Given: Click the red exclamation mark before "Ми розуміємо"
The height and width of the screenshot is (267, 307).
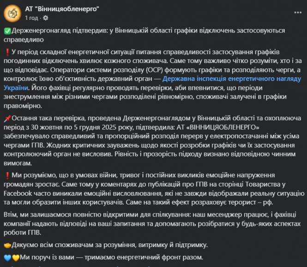Looking at the screenshot, I should (7, 175).
